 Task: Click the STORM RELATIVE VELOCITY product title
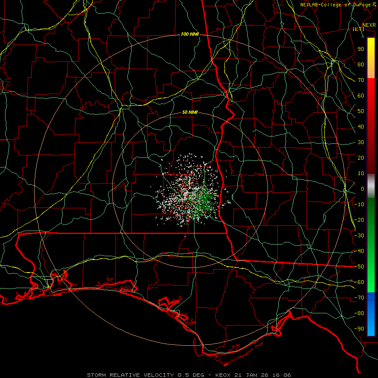click(130, 375)
